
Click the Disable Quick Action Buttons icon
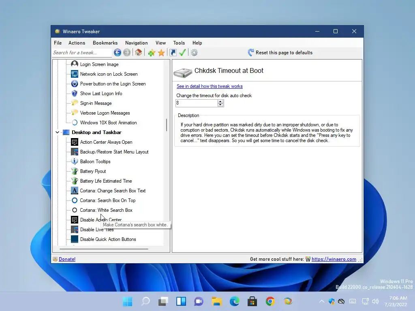tap(75, 239)
